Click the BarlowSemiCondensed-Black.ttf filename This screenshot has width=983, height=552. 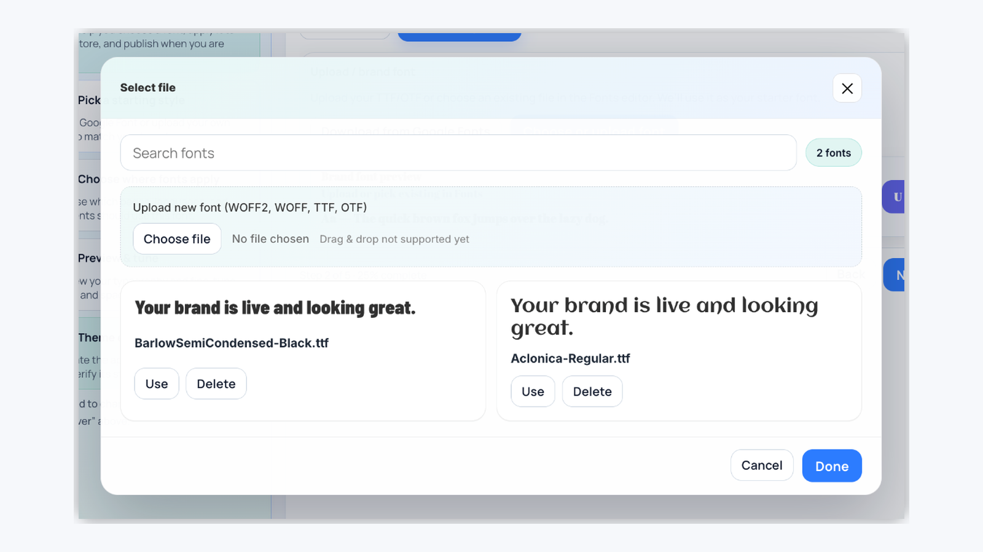pyautogui.click(x=232, y=343)
